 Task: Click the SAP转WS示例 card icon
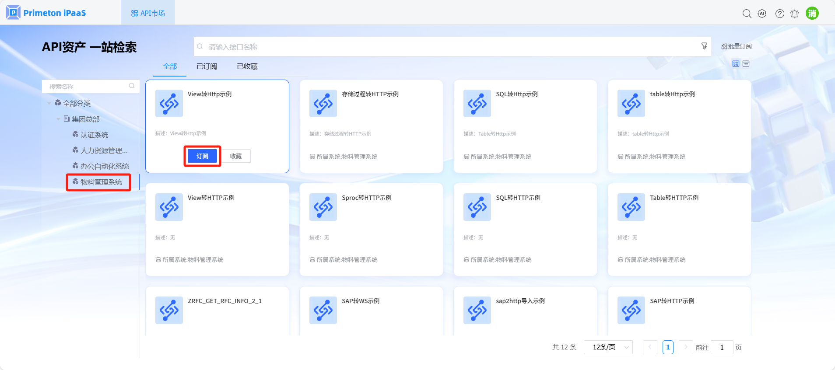(323, 310)
